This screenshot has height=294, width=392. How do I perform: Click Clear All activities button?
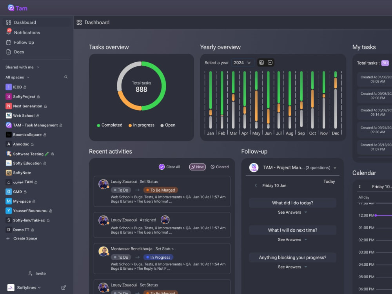tap(169, 167)
